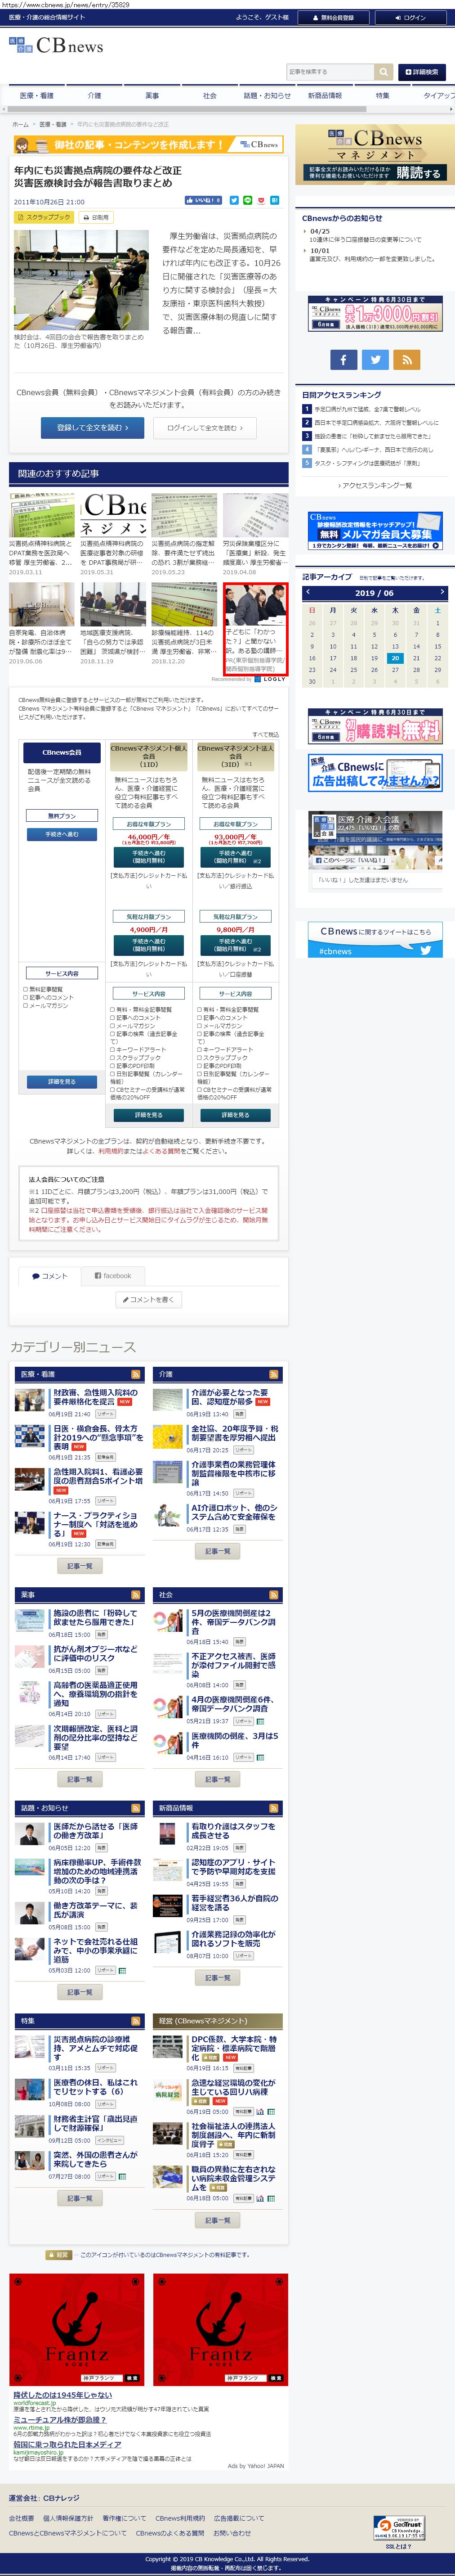Click the スクラップブック button
This screenshot has width=455, height=2576.
(44, 217)
